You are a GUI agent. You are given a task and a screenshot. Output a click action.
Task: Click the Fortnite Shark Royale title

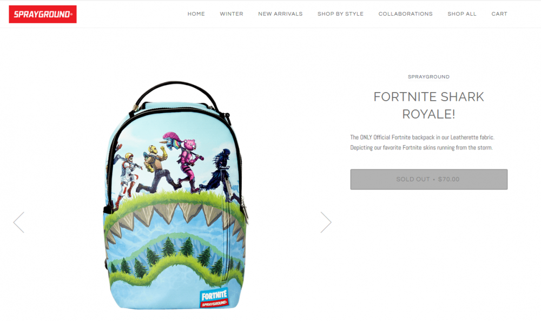point(429,105)
